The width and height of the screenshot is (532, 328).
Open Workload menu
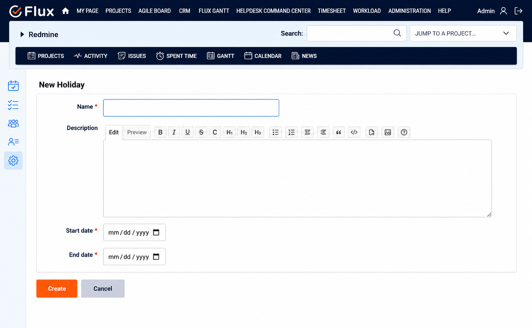click(367, 11)
